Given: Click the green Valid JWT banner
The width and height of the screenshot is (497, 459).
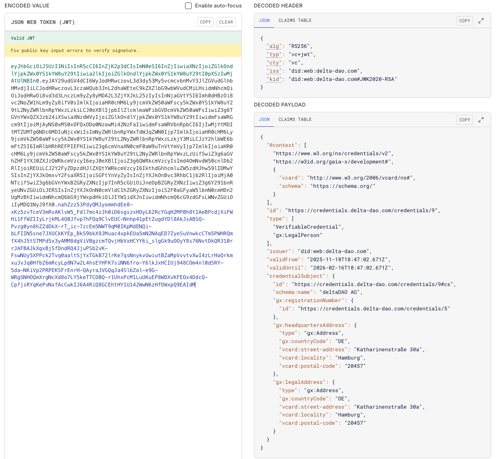Looking at the screenshot, I should point(123,38).
